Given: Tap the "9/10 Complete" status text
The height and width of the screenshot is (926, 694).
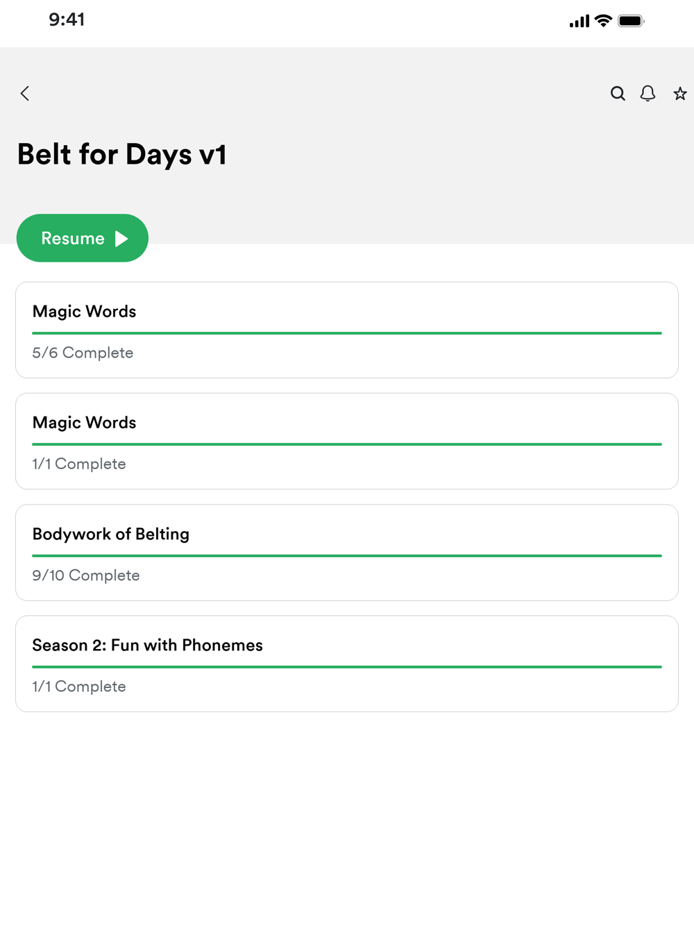Looking at the screenshot, I should tap(86, 575).
